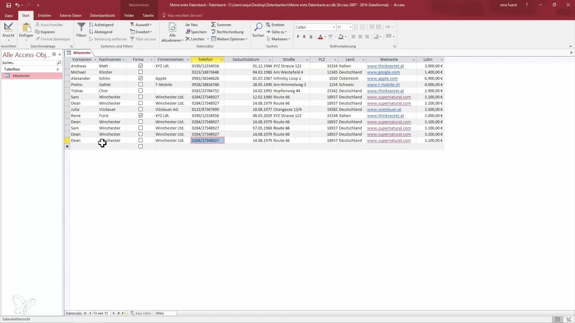Switch to the Tabelle ribbon tab
575x323 pixels.
pos(148,16)
